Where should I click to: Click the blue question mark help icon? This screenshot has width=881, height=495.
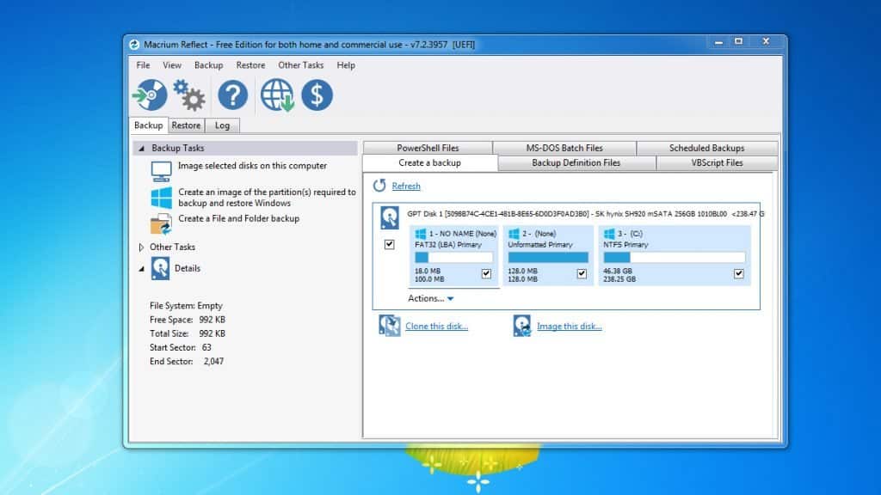click(232, 95)
